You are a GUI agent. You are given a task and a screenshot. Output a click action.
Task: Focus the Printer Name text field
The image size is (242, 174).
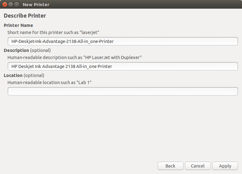[x=123, y=41]
